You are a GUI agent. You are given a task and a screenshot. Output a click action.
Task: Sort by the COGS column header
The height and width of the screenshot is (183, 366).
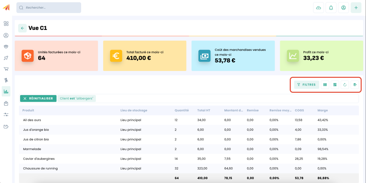point(299,110)
